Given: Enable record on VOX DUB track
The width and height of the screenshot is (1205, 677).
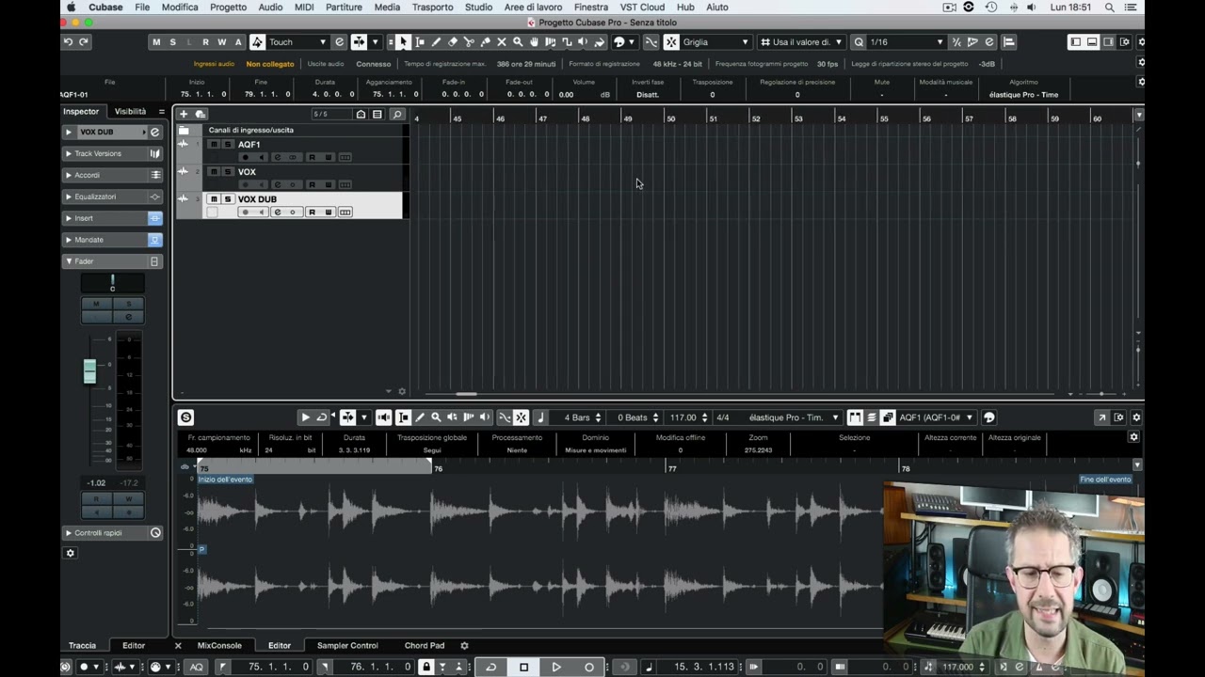Looking at the screenshot, I should pyautogui.click(x=246, y=213).
